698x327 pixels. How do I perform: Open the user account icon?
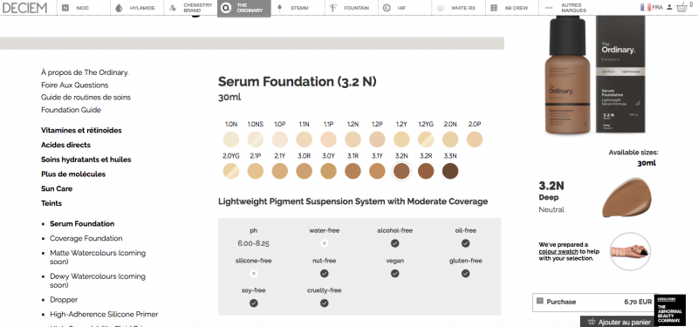click(669, 8)
